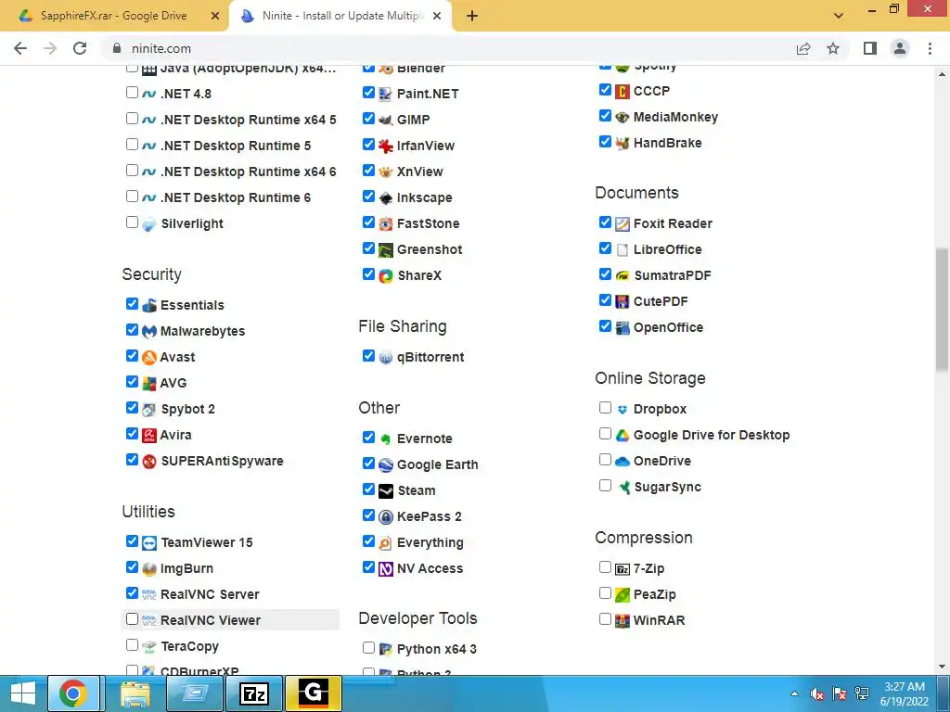Click the qBittorrent icon
The width and height of the screenshot is (950, 712).
click(x=385, y=357)
